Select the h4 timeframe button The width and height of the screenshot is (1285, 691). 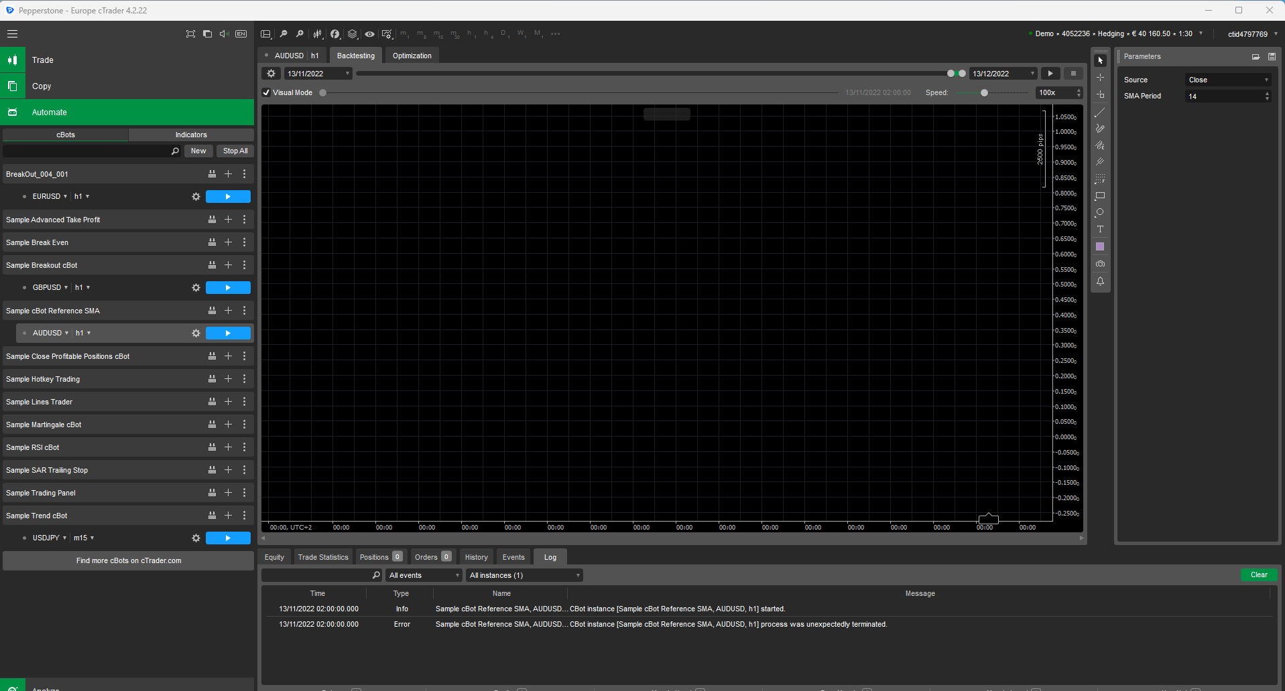488,34
